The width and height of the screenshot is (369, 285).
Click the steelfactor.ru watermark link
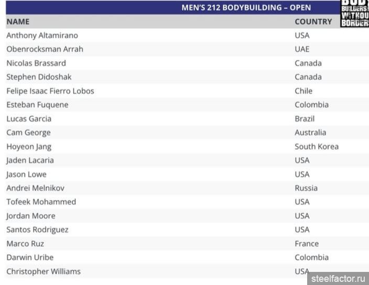[339, 279]
